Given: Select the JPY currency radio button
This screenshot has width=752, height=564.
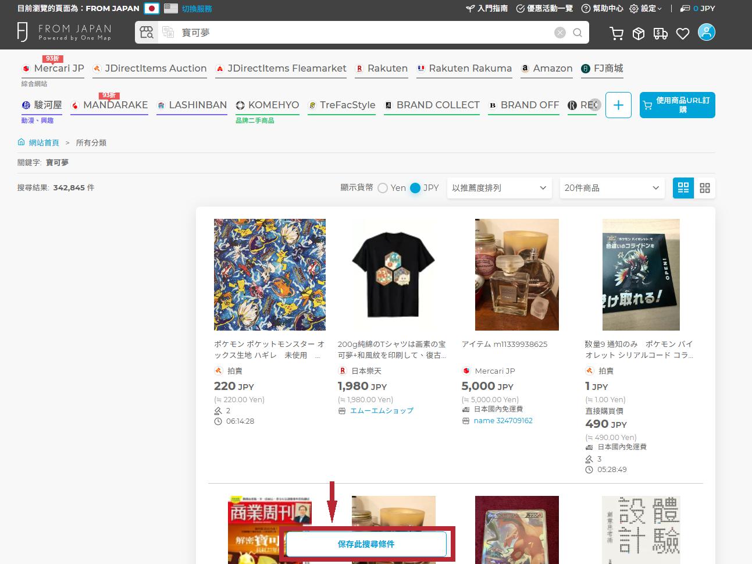Looking at the screenshot, I should pos(415,188).
